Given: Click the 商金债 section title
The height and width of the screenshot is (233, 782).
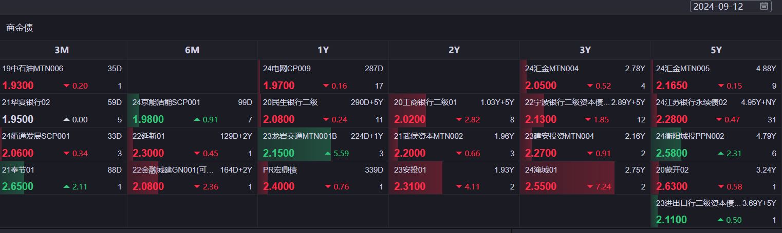Looking at the screenshot, I should 20,28.
